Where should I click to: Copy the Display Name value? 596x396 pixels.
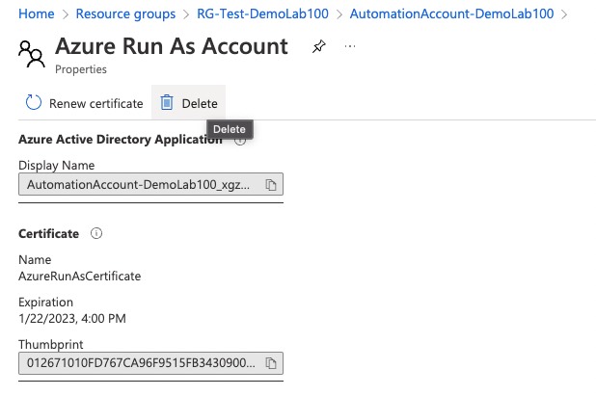click(x=271, y=185)
